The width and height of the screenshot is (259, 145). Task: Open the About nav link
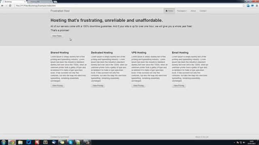coord(193,11)
